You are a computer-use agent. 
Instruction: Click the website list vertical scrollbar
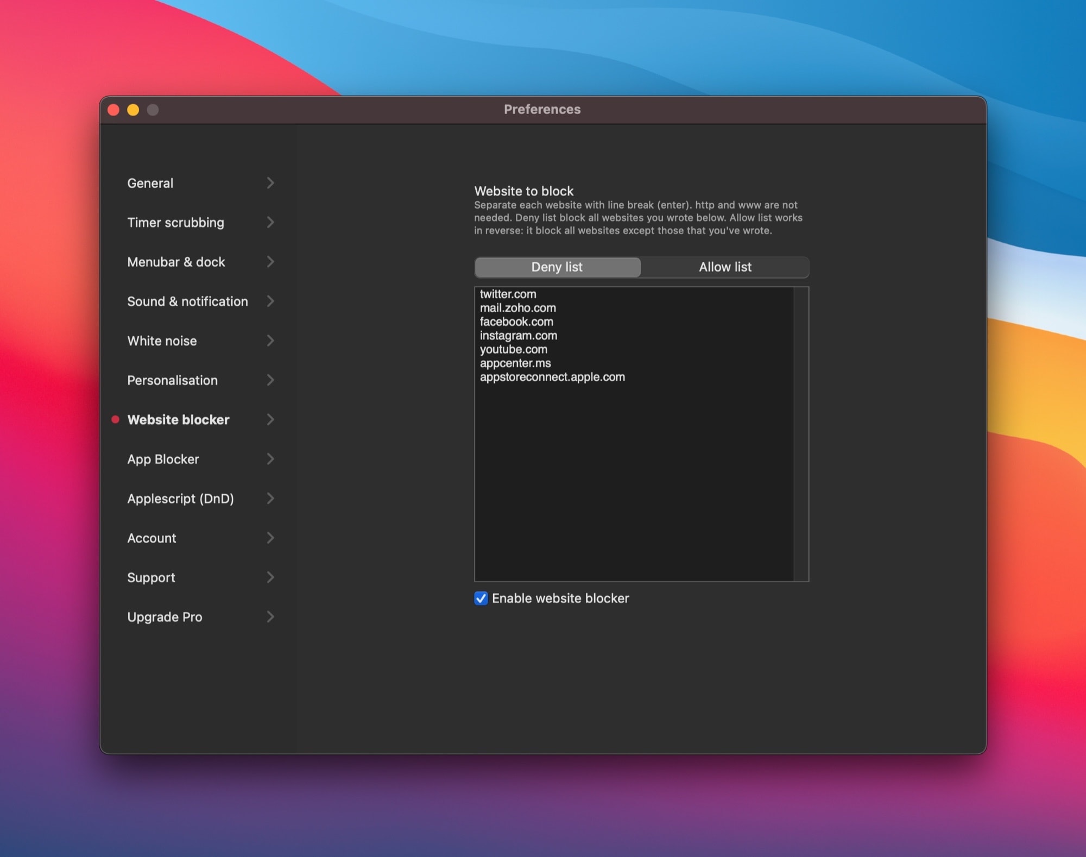801,434
